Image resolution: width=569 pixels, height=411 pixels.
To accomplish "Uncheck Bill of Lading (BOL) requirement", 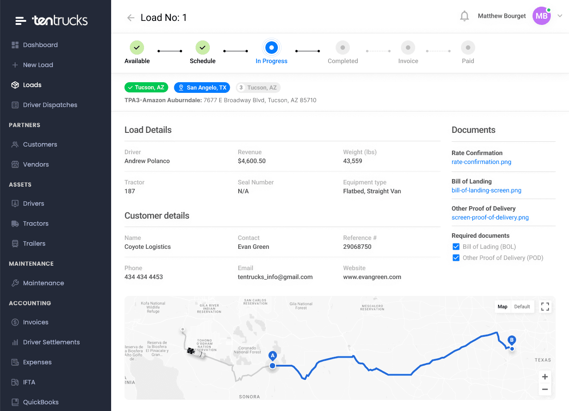I will coord(456,246).
